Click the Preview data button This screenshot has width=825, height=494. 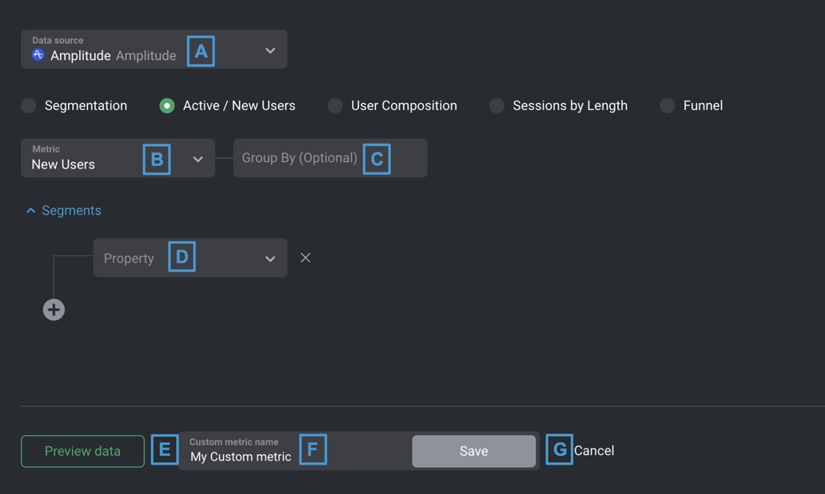(x=82, y=450)
